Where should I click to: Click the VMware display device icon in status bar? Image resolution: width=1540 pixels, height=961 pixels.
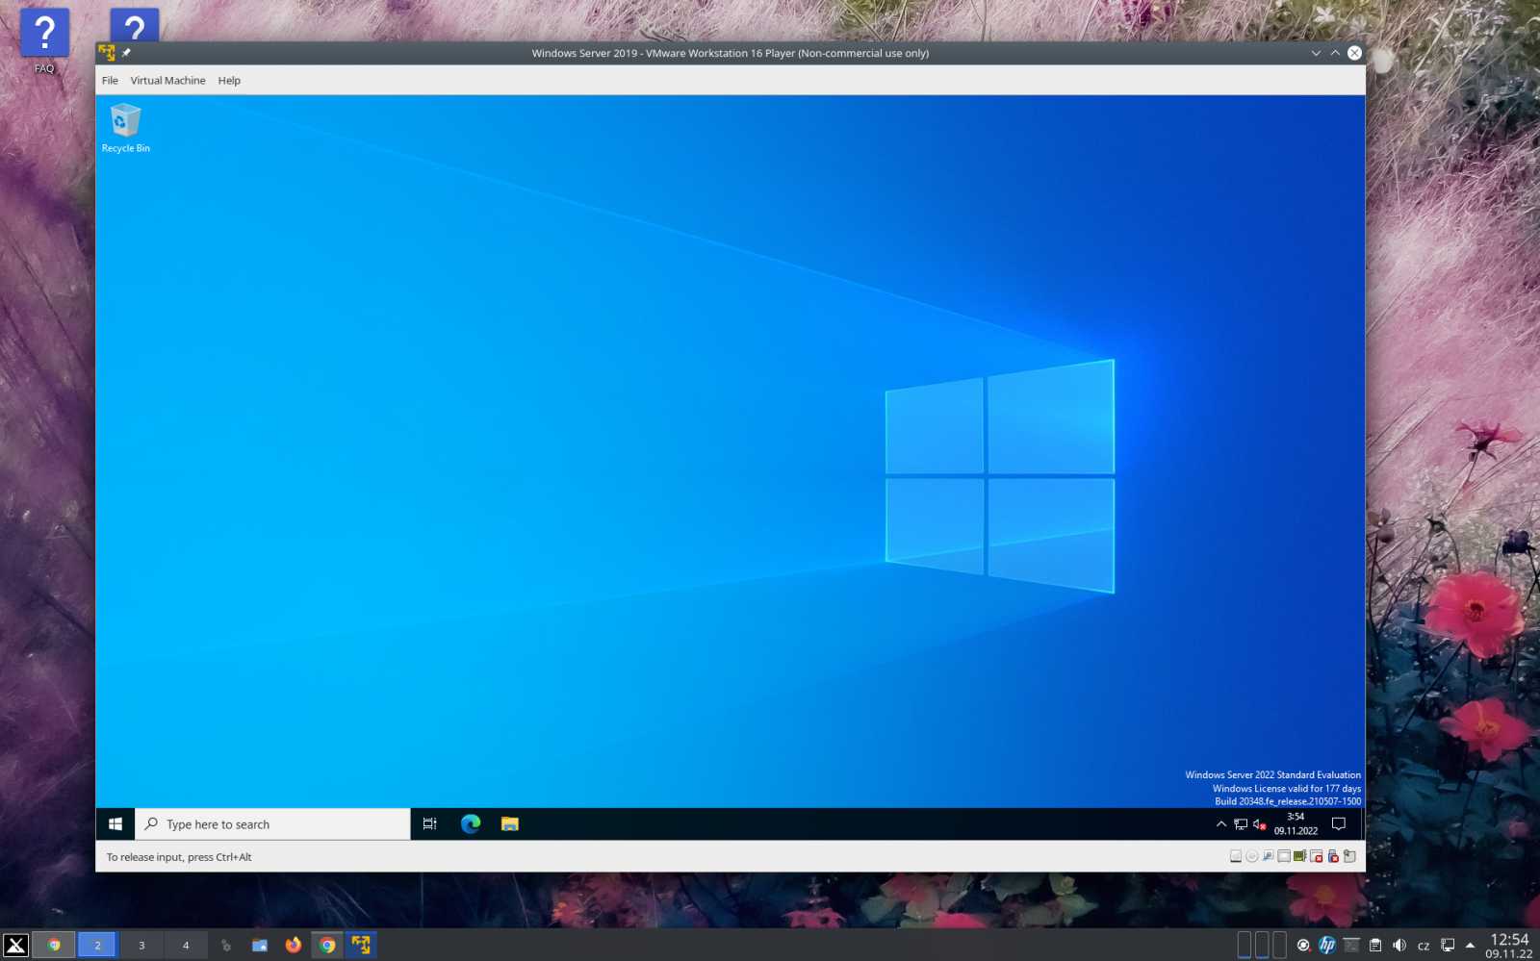click(1284, 856)
